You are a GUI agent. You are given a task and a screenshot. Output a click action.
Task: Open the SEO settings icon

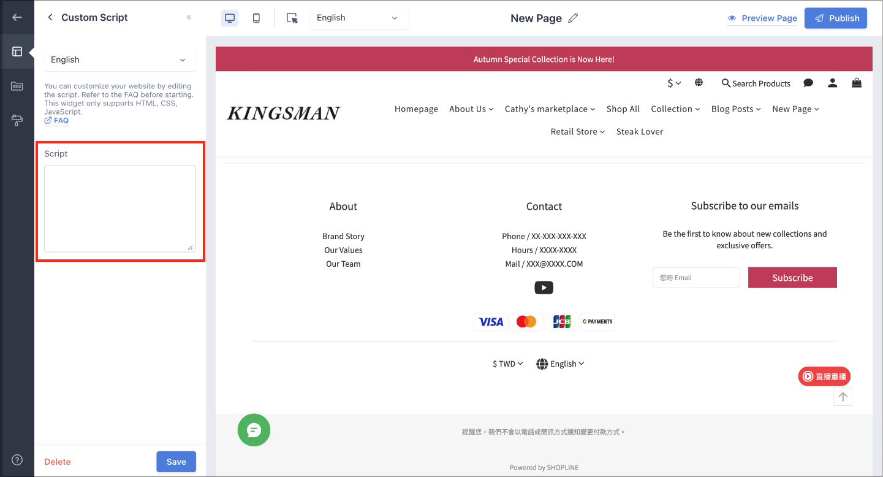[17, 86]
